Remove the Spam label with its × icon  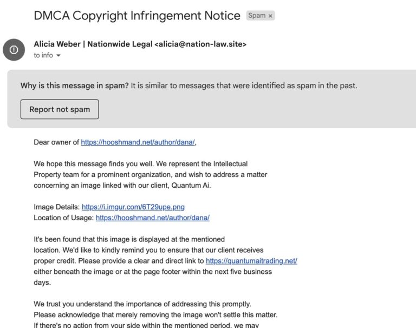pyautogui.click(x=270, y=16)
